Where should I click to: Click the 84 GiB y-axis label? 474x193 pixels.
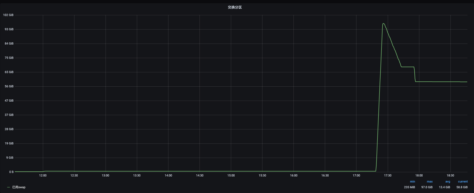[x=9, y=44]
